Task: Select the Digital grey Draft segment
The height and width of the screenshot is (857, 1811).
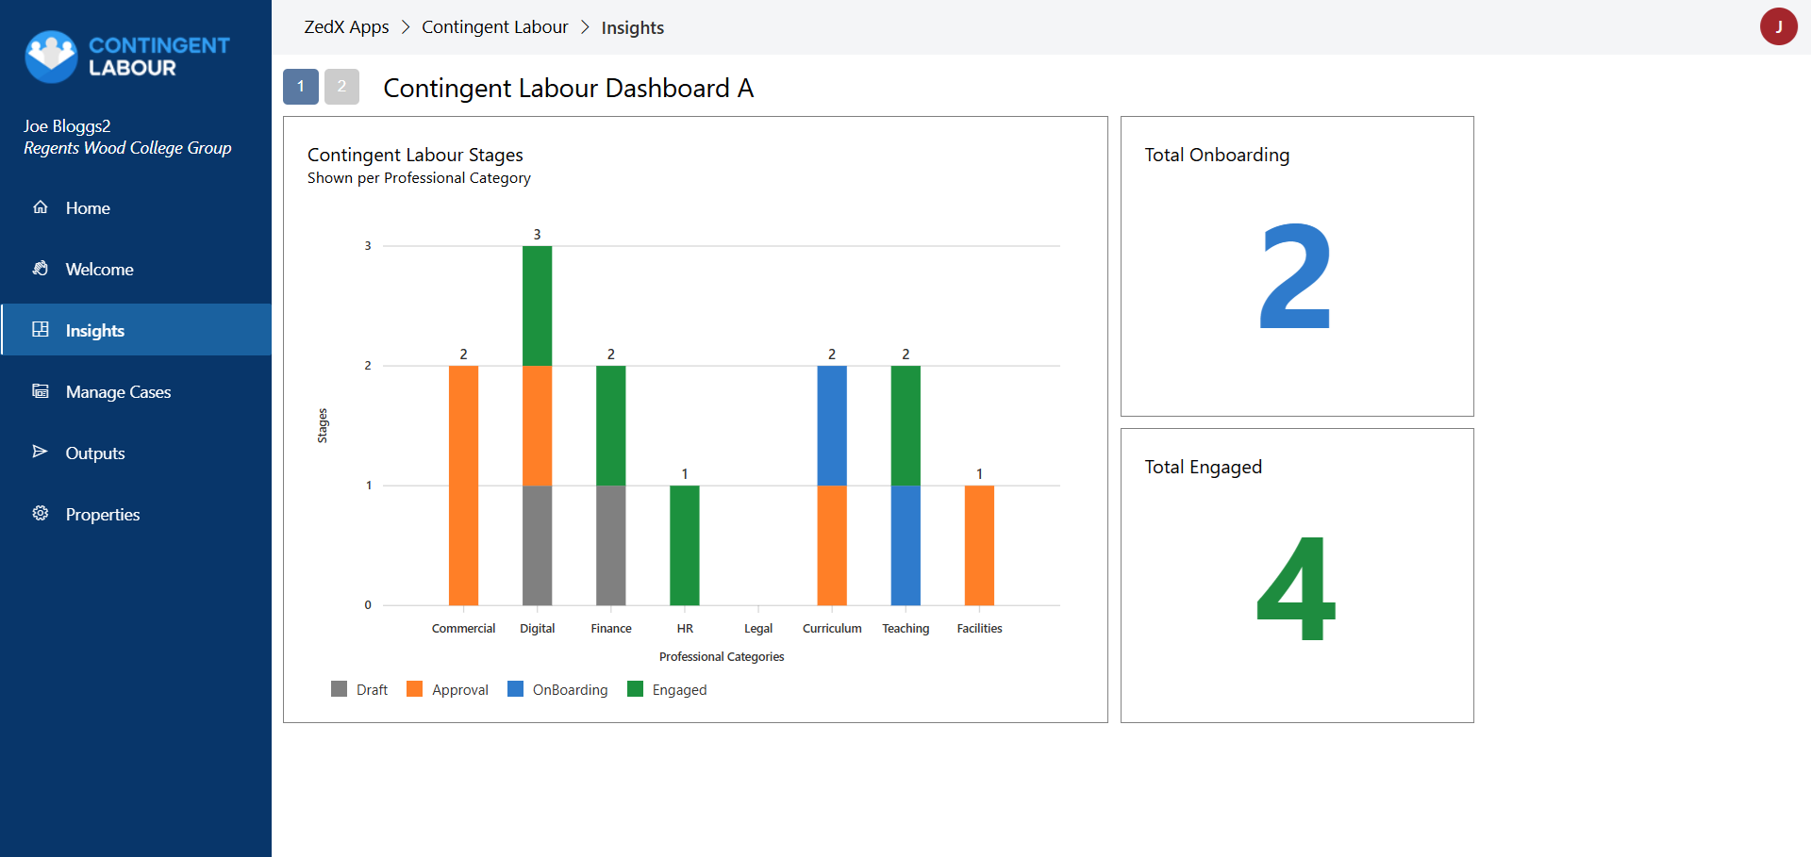Action: click(538, 545)
